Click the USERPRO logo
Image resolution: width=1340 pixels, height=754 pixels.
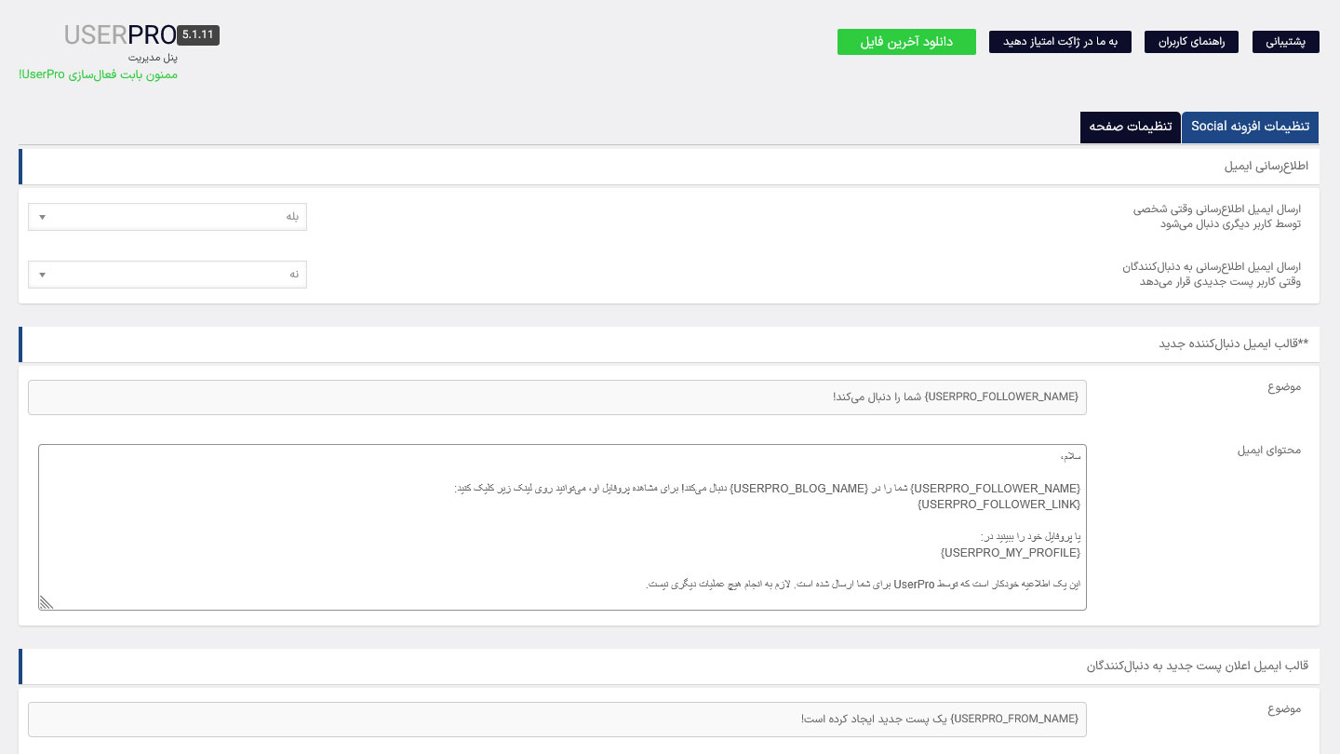(119, 35)
